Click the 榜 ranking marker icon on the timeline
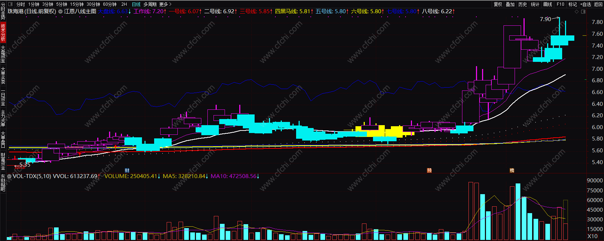 tap(512, 170)
